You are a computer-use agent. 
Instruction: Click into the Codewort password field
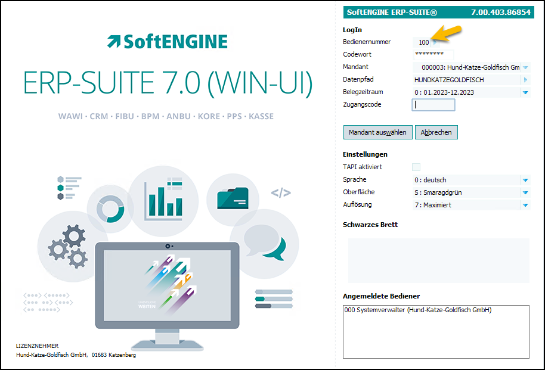433,55
